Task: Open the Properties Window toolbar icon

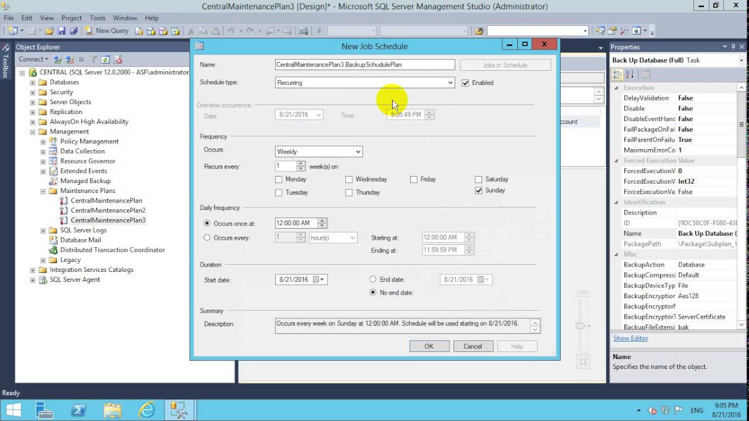Action: click(x=613, y=31)
